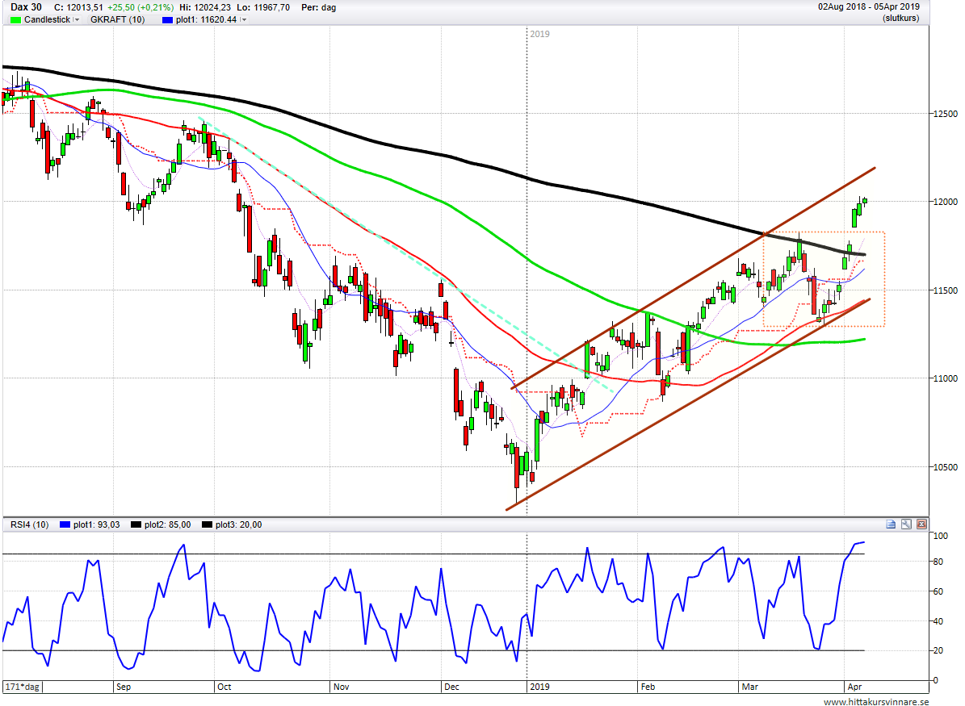Open the plot1 11620.44 dropdown arrow
This screenshot has height=706, width=965.
point(244,19)
